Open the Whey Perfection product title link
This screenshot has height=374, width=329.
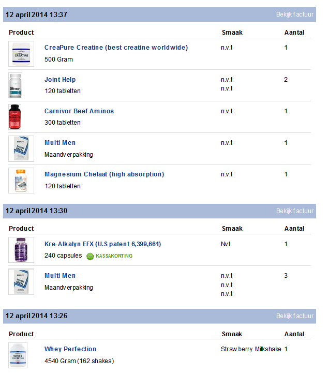coord(70,349)
